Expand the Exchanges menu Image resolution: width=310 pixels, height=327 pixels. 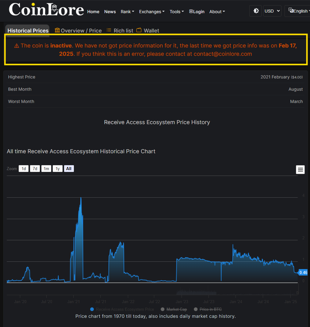pyautogui.click(x=152, y=12)
